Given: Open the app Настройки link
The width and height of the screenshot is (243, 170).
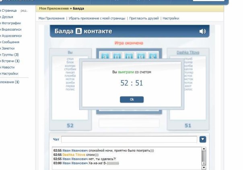Looking at the screenshot, I should tap(171, 18).
